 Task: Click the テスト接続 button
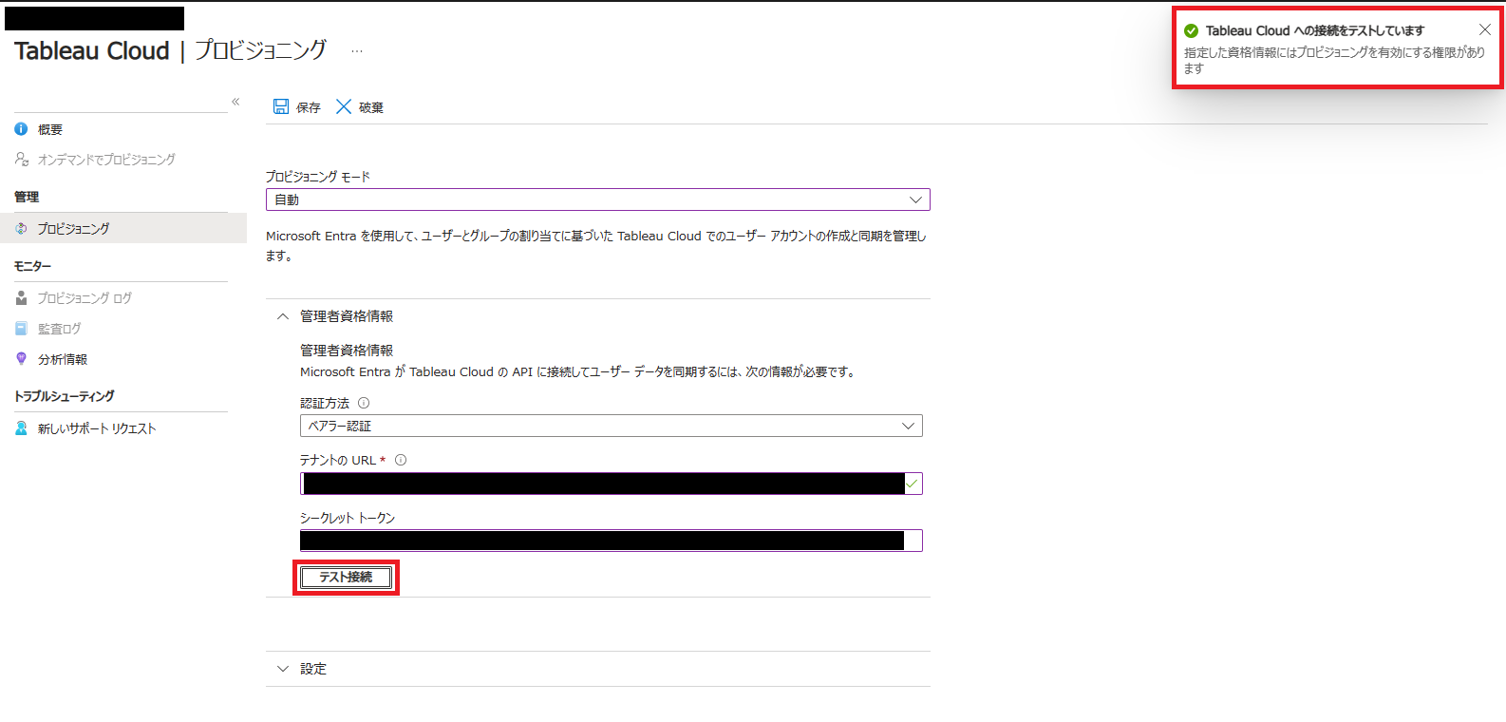point(346,577)
